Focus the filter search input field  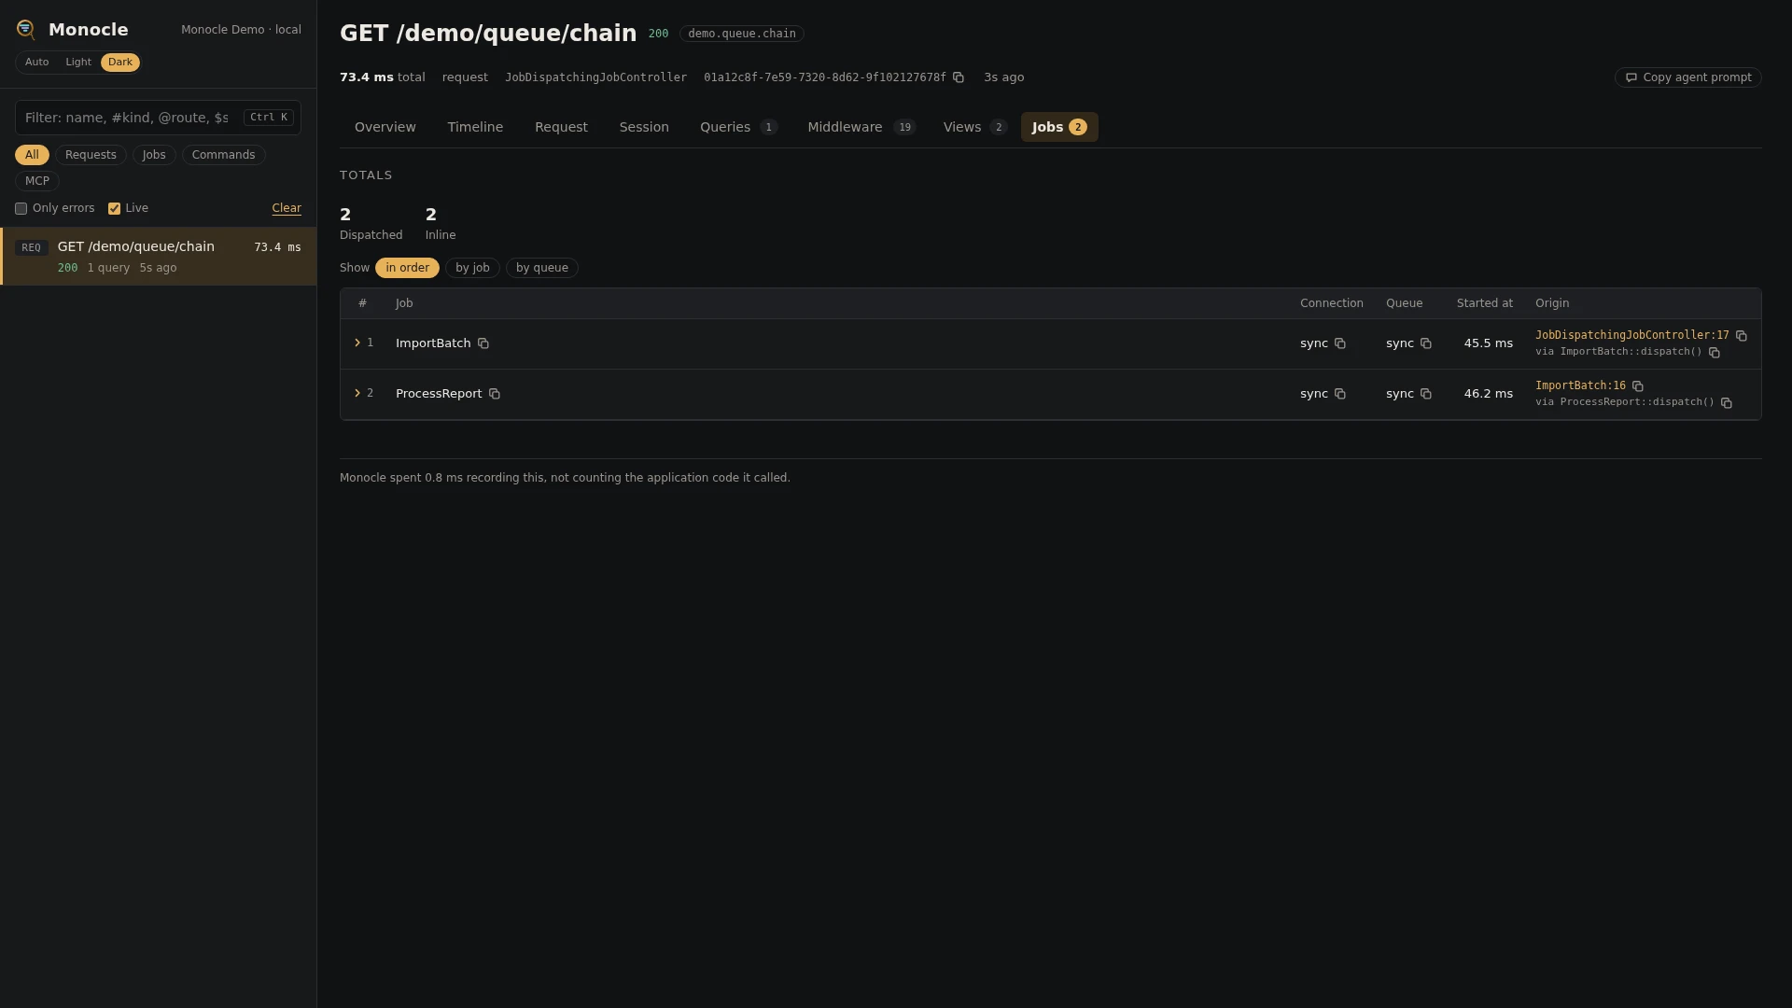tap(158, 118)
